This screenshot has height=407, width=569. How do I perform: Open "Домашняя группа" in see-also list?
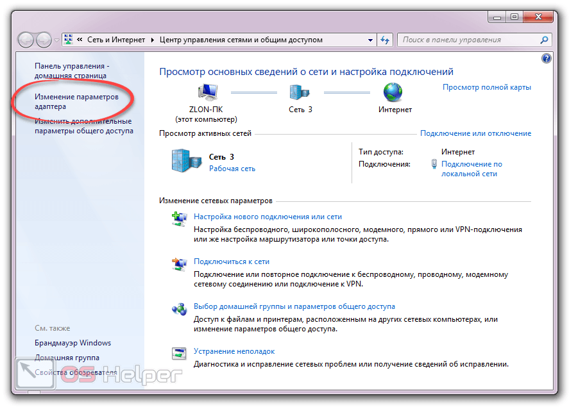tap(67, 358)
